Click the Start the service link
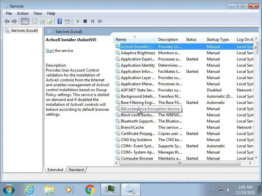Screen dimensions: 262x196 click(50, 51)
